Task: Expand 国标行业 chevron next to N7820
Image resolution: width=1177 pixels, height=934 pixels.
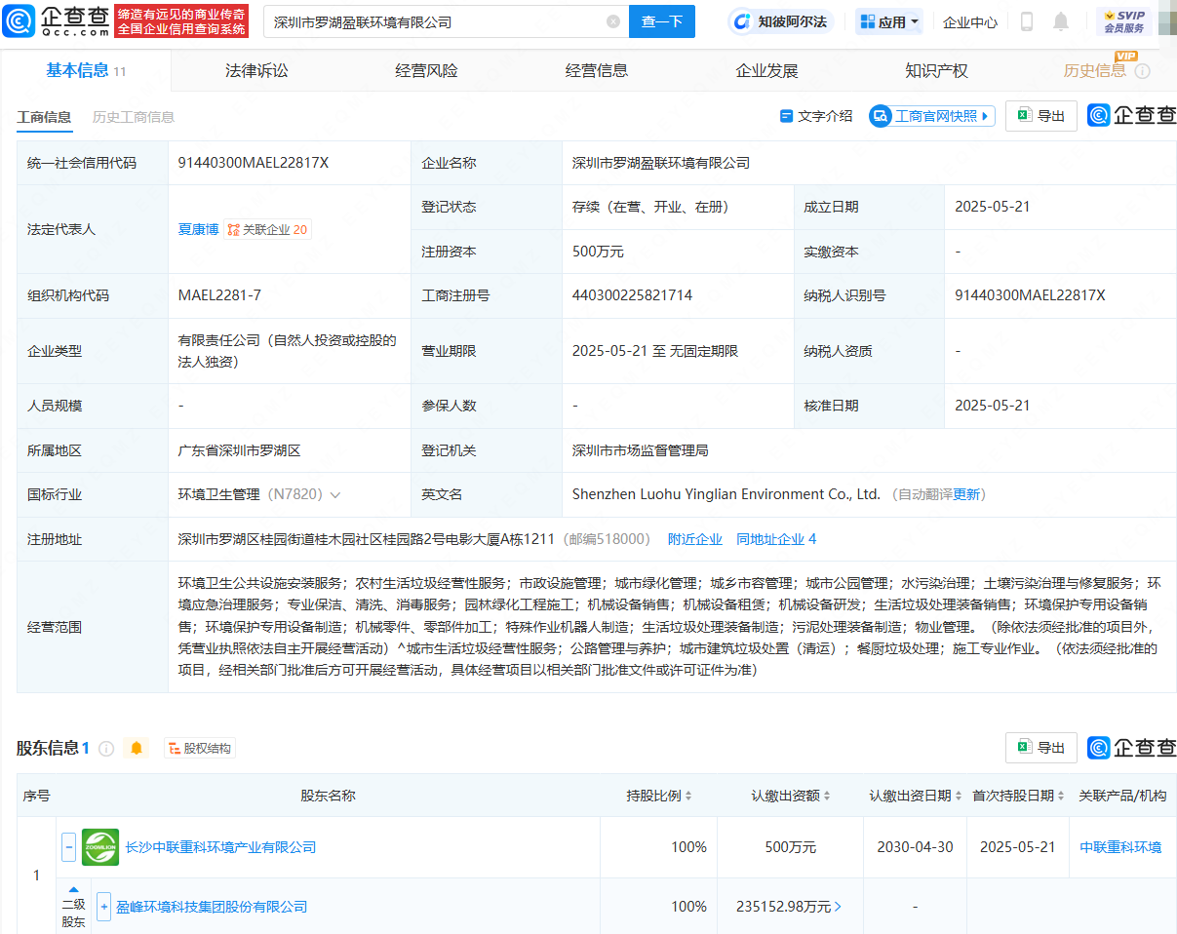Action: 335,495
